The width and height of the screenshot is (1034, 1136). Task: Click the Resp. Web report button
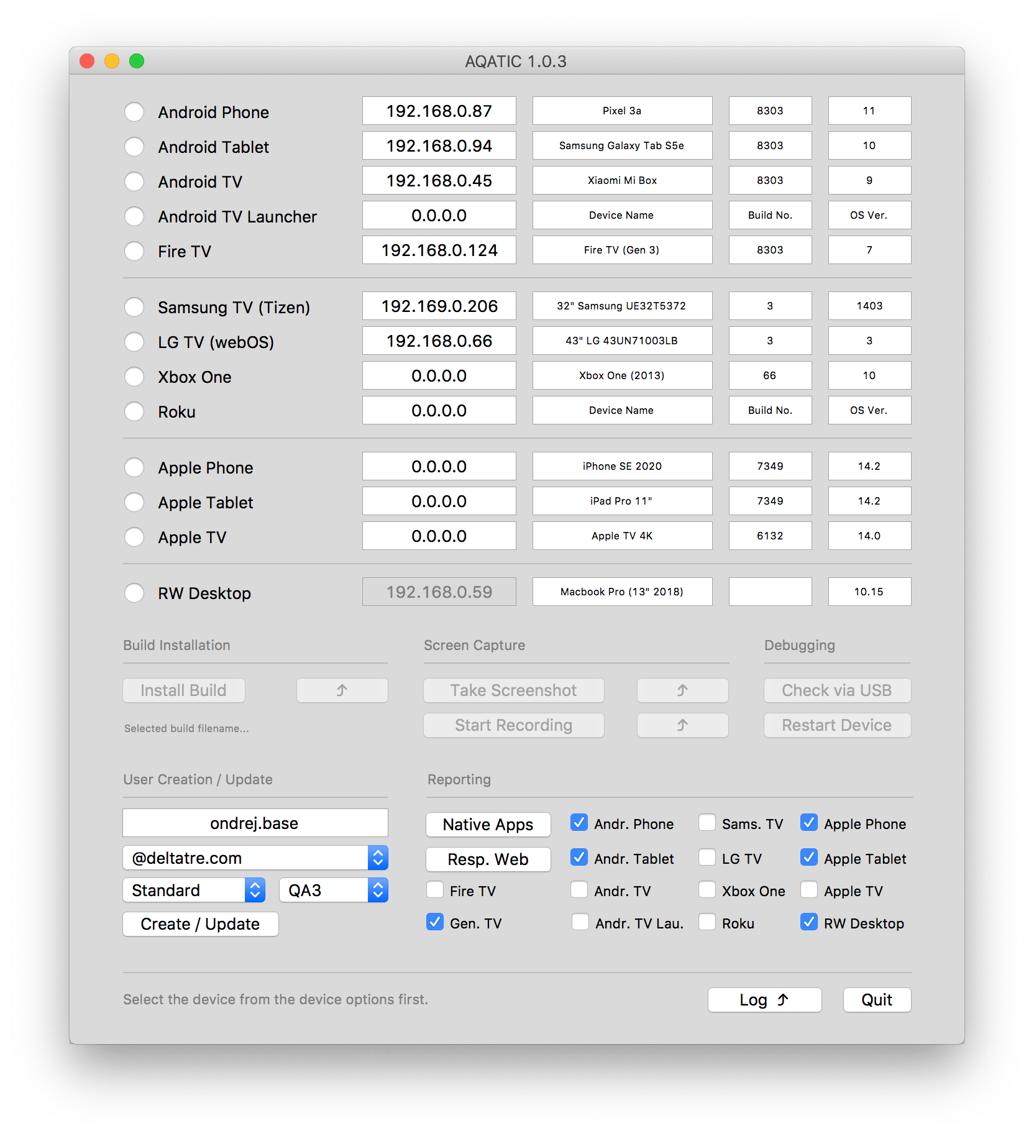click(488, 859)
